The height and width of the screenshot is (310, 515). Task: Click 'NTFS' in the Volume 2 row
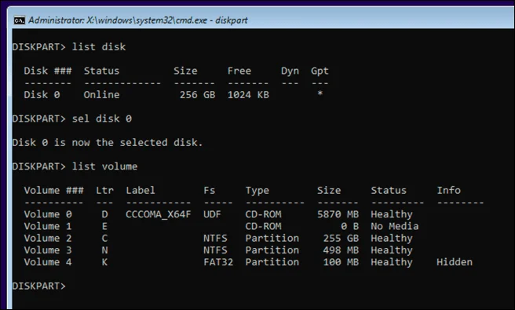tap(215, 239)
